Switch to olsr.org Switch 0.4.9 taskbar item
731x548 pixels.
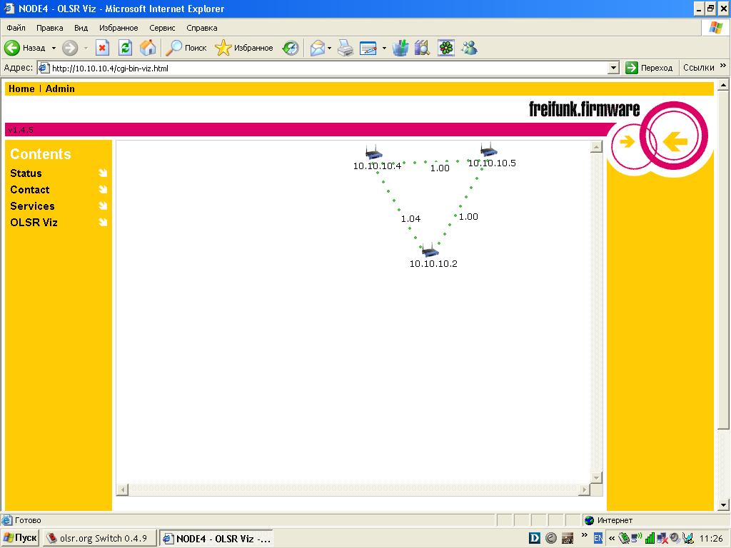(x=99, y=538)
